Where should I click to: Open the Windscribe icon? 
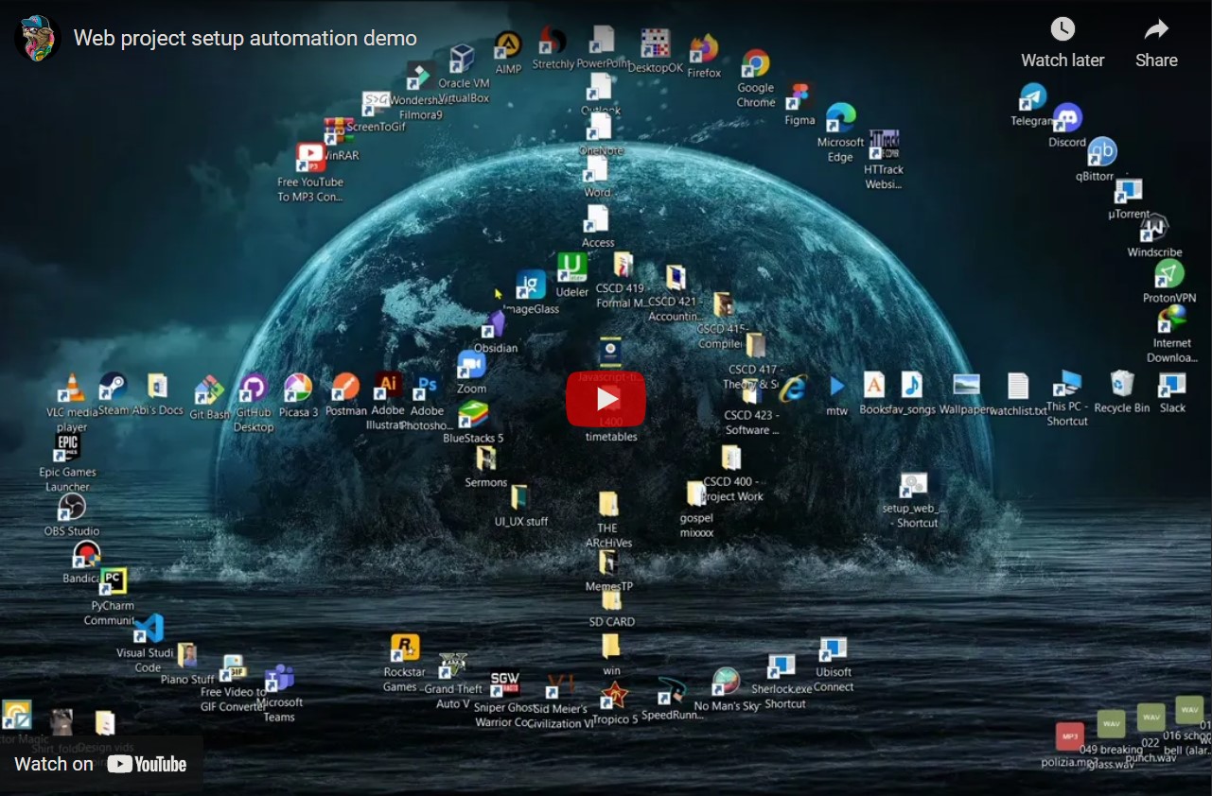1154,229
